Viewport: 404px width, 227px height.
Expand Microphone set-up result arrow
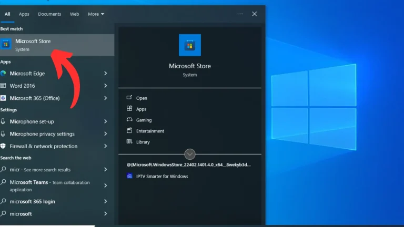[x=106, y=121]
